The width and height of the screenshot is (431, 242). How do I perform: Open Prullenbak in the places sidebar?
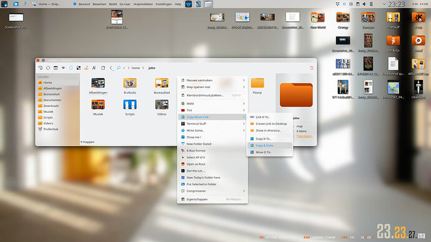click(x=57, y=129)
